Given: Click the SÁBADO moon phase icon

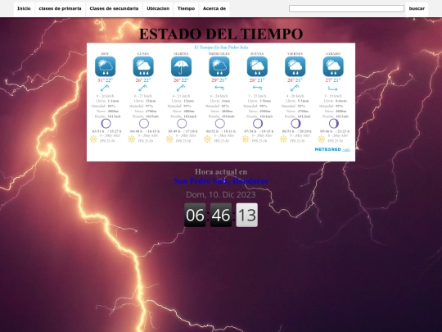Looking at the screenshot, I should 334,123.
